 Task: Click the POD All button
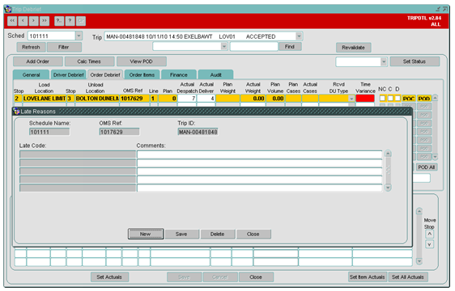[427, 167]
